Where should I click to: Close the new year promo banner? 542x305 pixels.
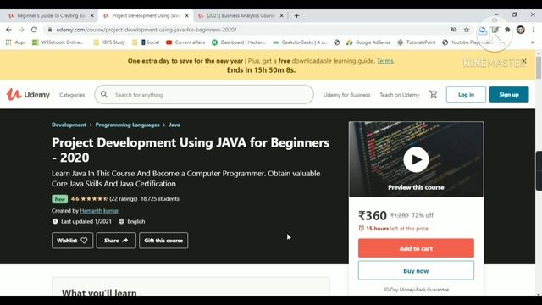(524, 61)
